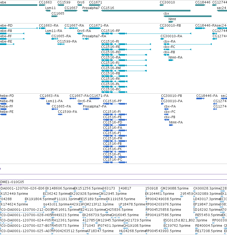Viewport: 227px width, 235px height.
Task: Open protein CG1671-PA label
Action: [x=99, y=96]
